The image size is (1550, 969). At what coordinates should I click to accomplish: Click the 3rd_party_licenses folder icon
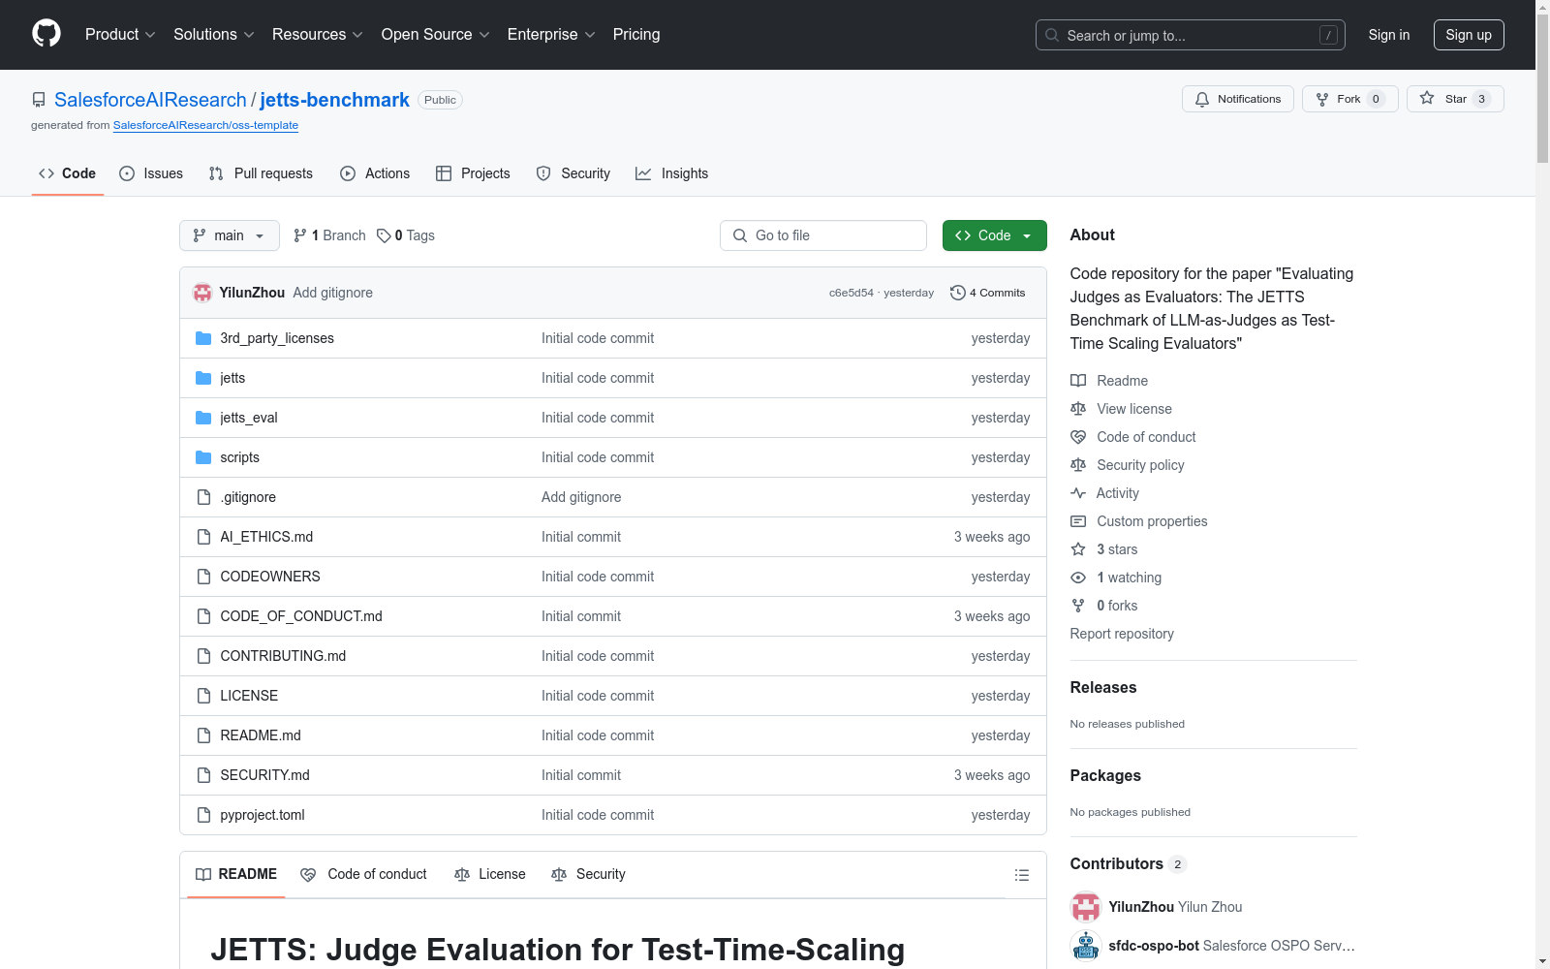203,338
